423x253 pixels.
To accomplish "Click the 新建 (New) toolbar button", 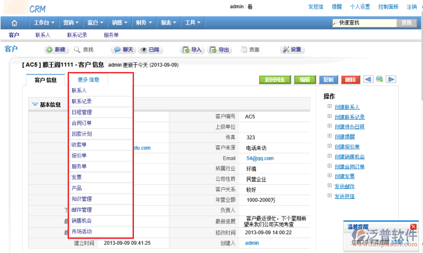I will pyautogui.click(x=56, y=50).
